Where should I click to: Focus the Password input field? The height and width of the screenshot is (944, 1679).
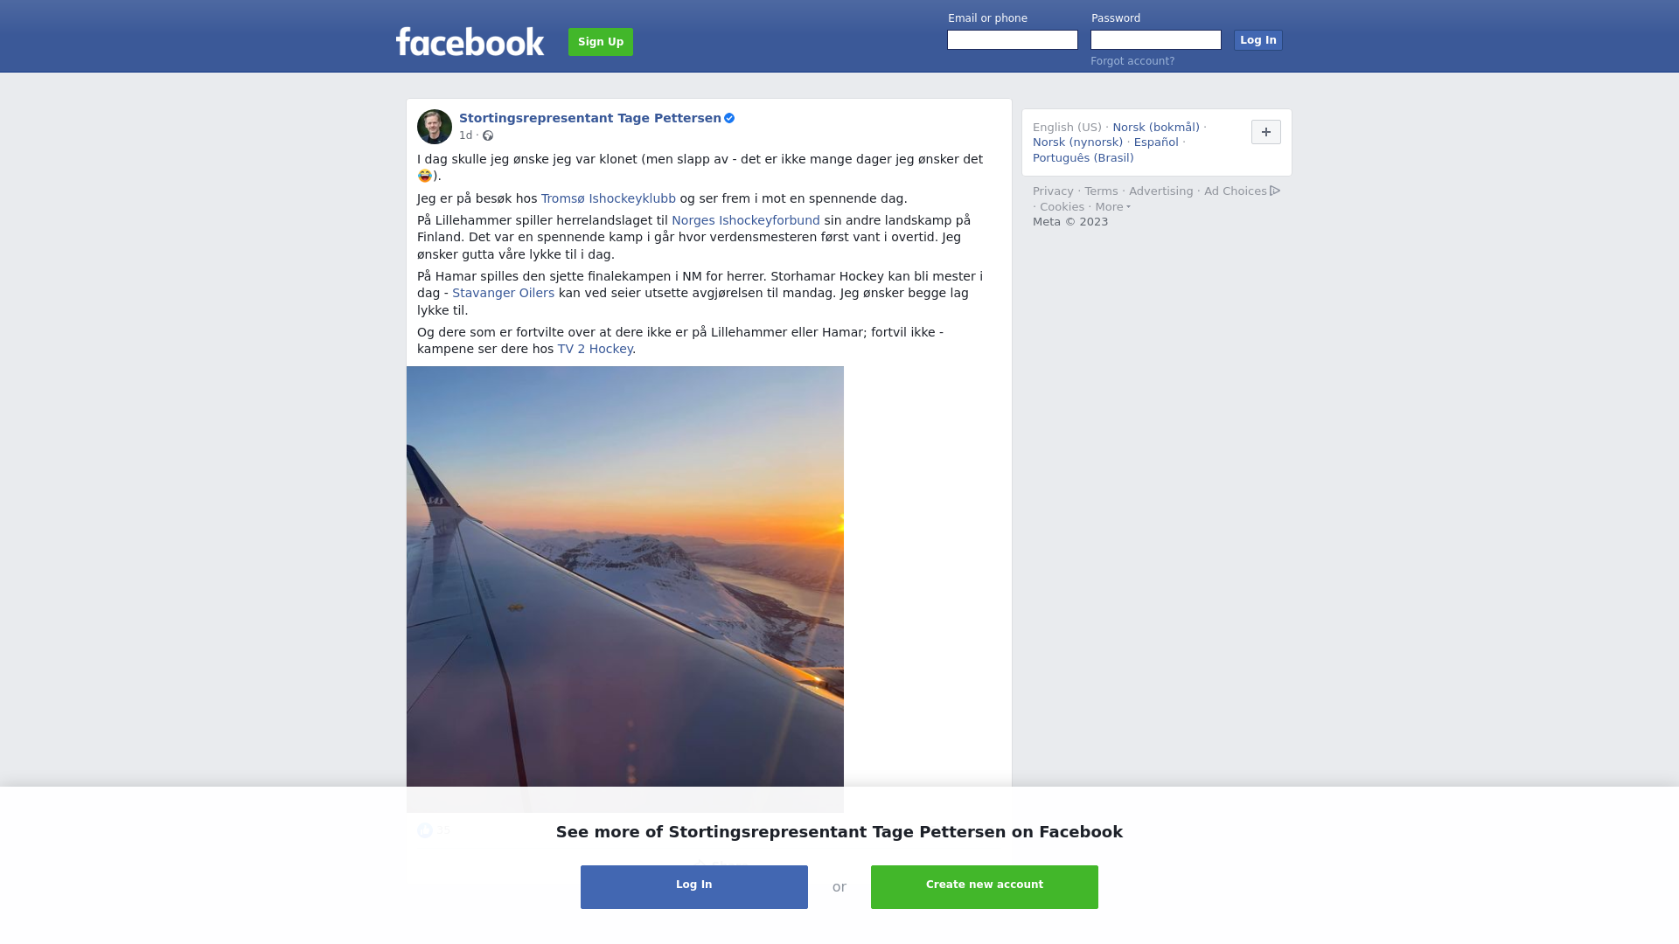[1156, 40]
